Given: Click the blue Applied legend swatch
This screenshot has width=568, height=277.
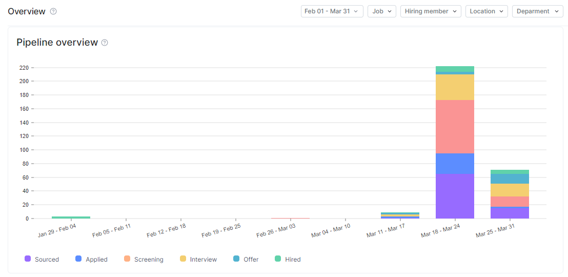Looking at the screenshot, I should [x=78, y=259].
